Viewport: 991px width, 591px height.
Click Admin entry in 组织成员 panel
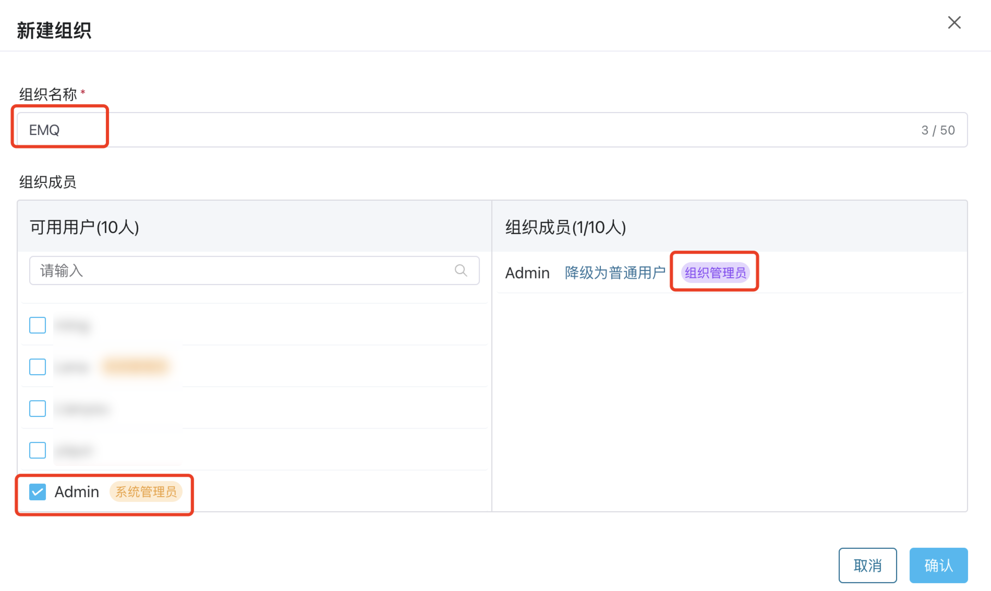coord(527,273)
